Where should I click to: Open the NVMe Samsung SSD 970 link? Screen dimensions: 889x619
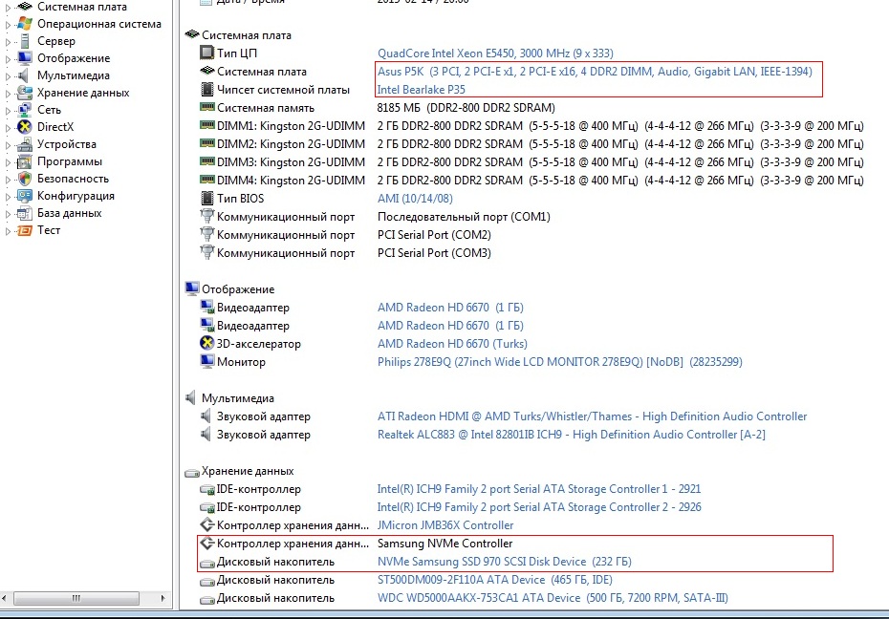coord(504,562)
